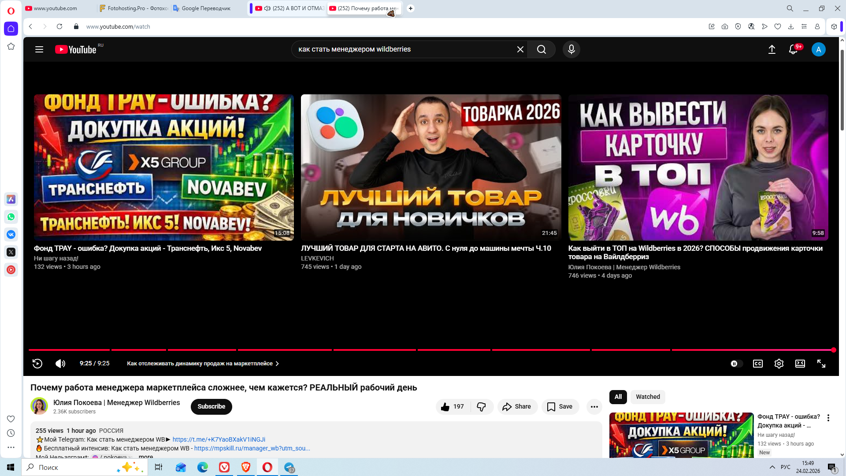Open the YouTube hamburger guide menu

point(39,49)
